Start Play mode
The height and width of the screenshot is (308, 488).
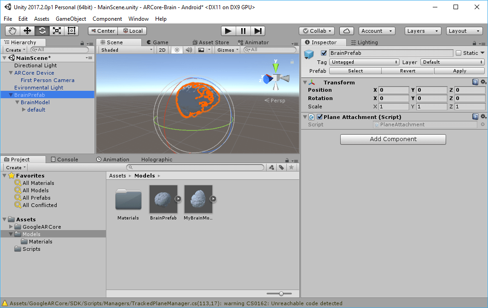(228, 31)
